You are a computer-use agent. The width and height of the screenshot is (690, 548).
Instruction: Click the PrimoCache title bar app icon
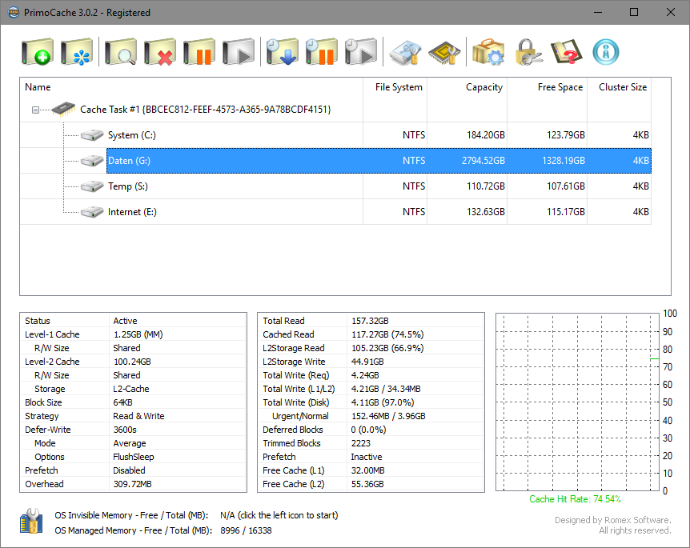point(14,12)
